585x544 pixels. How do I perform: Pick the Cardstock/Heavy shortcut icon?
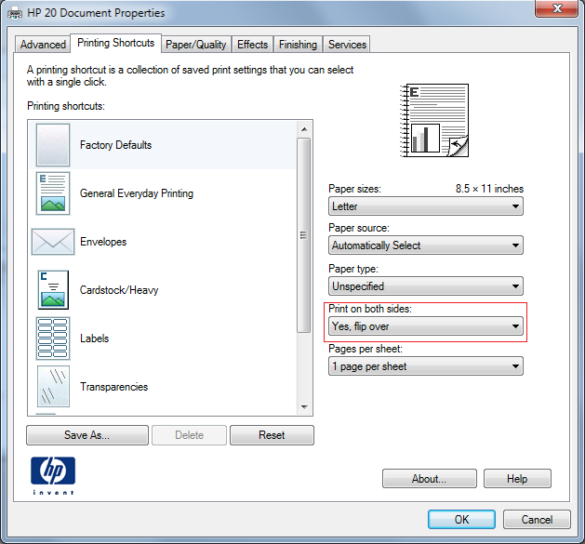(53, 290)
